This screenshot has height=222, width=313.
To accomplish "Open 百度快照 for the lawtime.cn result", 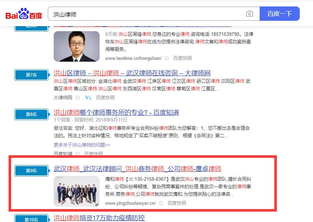I will point(182,58).
